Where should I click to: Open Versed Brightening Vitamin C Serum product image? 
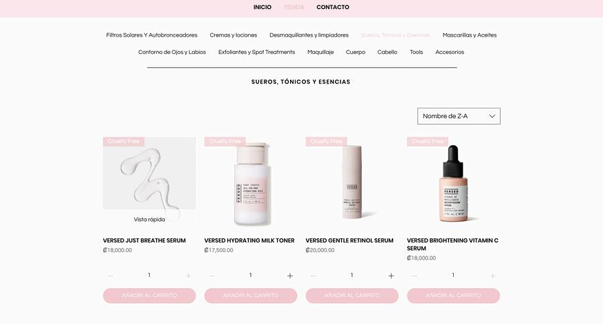coord(453,181)
